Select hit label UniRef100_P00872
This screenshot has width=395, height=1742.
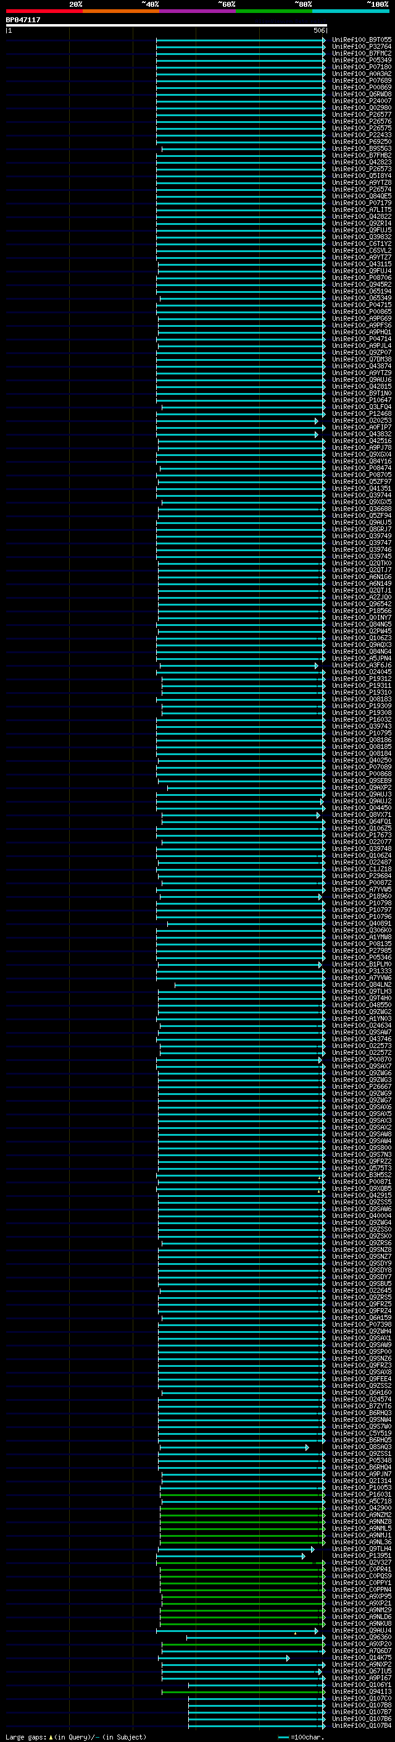[x=362, y=882]
